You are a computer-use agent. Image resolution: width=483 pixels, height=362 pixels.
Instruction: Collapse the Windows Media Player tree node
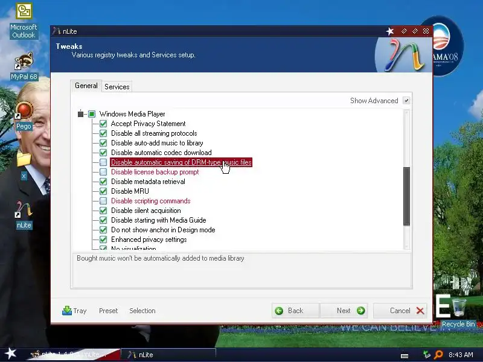pos(80,114)
